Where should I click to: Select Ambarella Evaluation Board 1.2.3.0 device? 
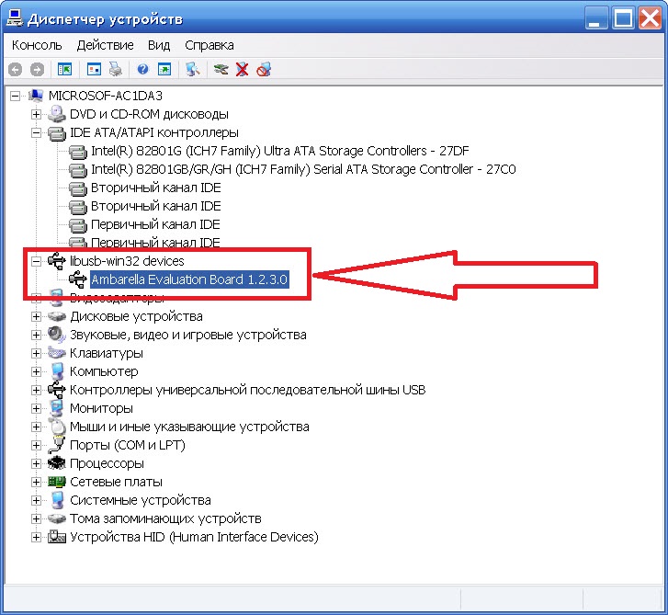point(189,279)
